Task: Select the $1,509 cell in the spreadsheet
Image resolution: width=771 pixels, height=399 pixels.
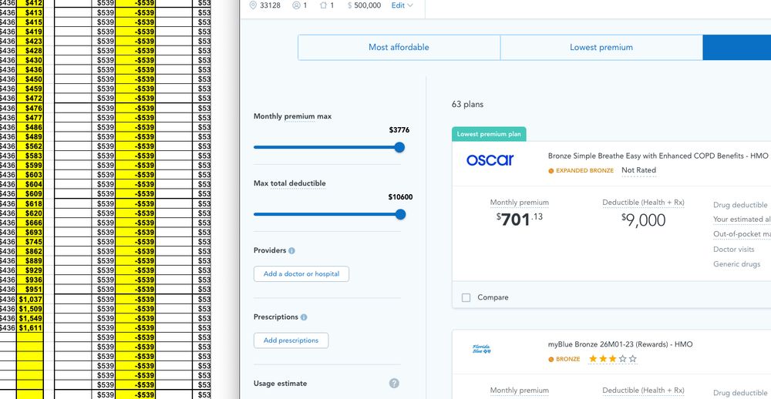Action: tap(30, 309)
